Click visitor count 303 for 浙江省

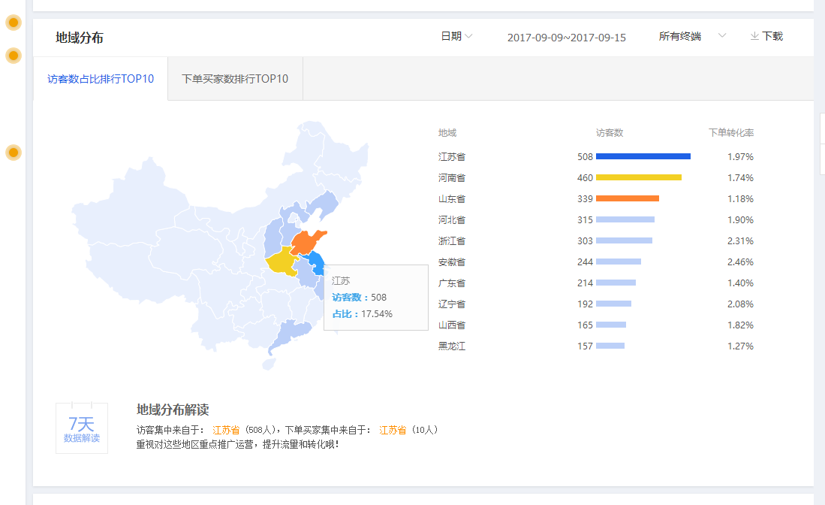[x=585, y=241]
